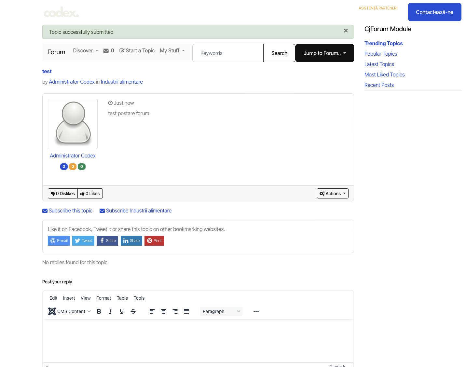Apply strikethrough formatting in editor
Screen dimensions: 466x367
pos(133,311)
